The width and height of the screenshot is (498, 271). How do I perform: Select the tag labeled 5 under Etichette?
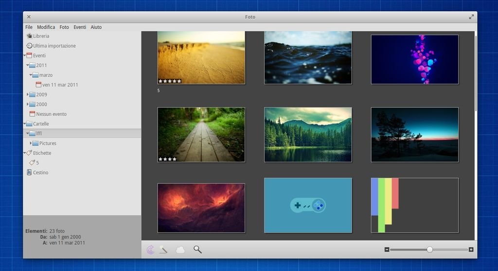(x=37, y=163)
